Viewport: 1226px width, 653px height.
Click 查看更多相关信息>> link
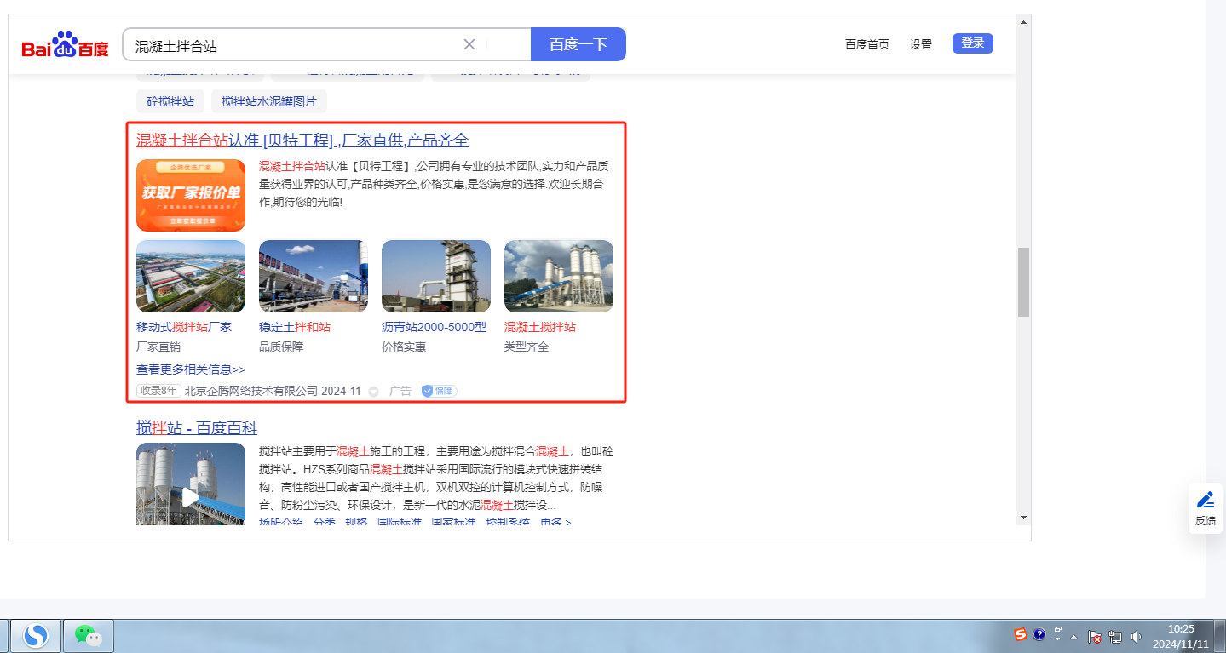point(191,369)
